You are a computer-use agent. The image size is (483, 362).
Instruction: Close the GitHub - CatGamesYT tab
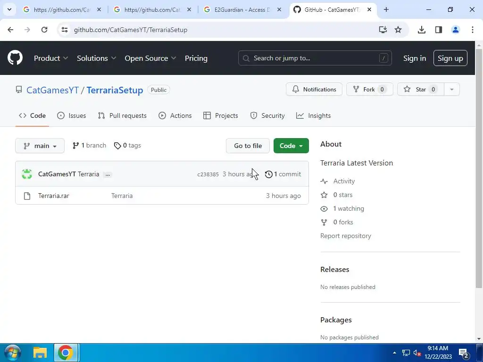coord(369,10)
